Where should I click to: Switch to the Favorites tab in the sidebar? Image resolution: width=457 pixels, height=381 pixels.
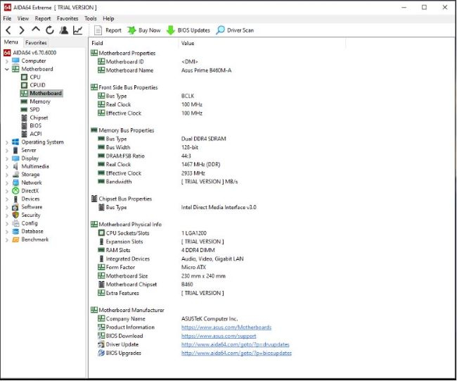(x=36, y=43)
